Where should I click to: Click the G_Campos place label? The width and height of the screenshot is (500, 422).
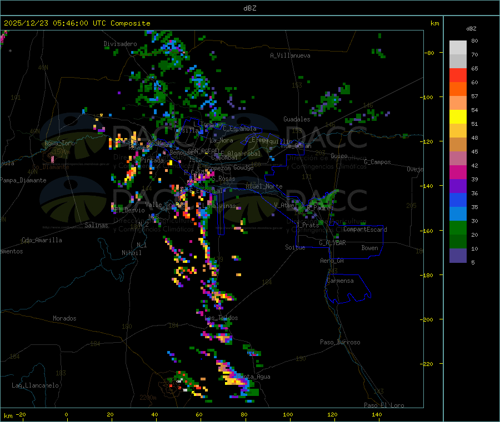click(378, 162)
